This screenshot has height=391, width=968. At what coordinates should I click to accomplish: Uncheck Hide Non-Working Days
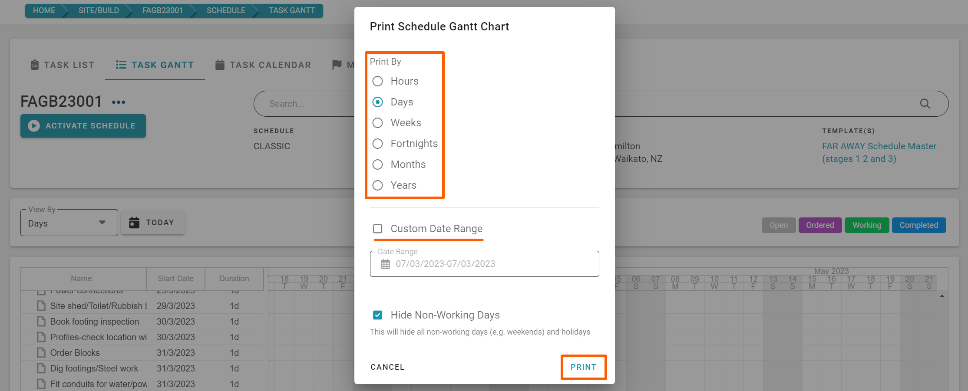pyautogui.click(x=378, y=315)
